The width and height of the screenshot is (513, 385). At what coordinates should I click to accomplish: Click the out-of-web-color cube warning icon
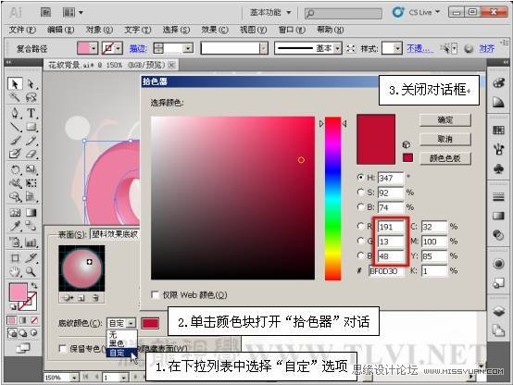coord(406,144)
